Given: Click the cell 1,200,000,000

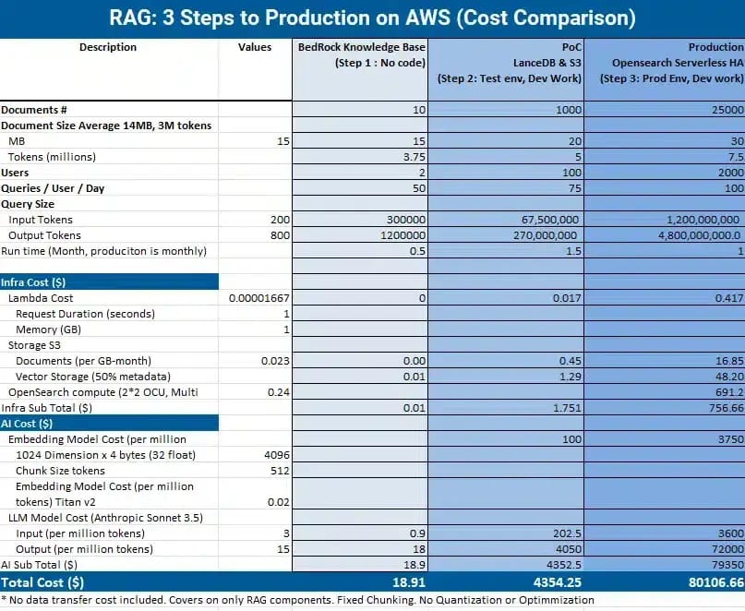Looking at the screenshot, I should coord(705,220).
